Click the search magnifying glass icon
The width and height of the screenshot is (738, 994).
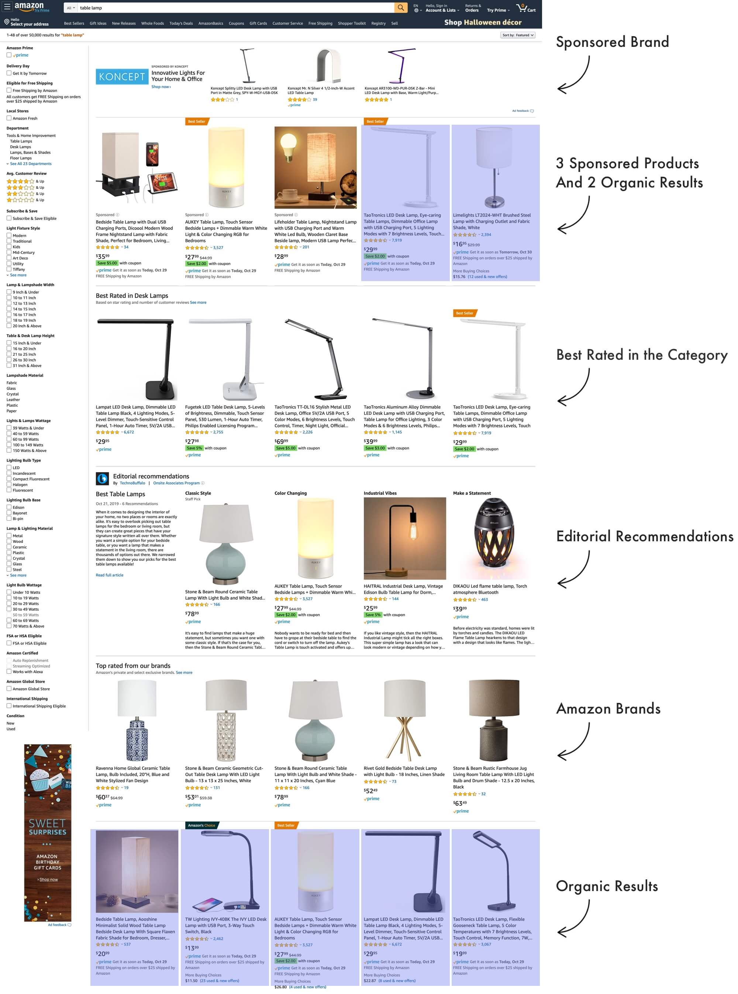[399, 8]
